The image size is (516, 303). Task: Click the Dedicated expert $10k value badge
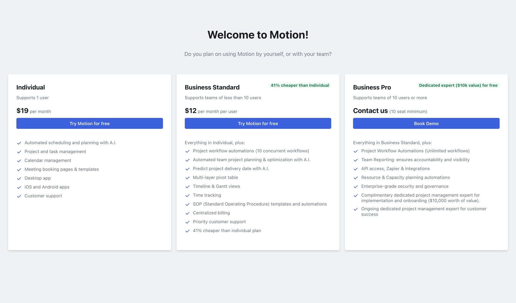point(458,85)
